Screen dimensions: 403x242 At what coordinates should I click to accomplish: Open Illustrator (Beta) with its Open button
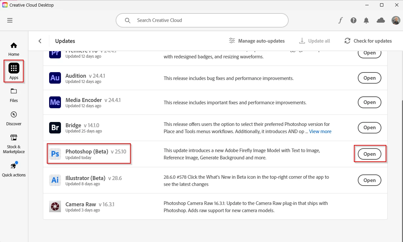[370, 180]
